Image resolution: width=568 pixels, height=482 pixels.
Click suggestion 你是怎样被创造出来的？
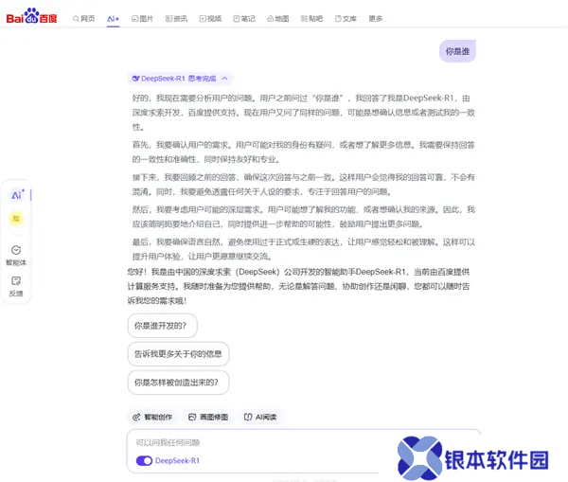click(x=177, y=383)
